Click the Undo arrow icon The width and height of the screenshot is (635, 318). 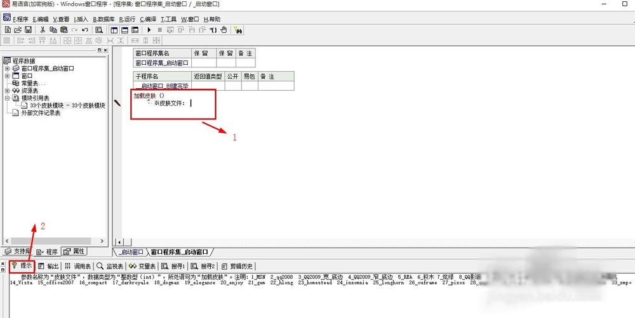(x=84, y=30)
